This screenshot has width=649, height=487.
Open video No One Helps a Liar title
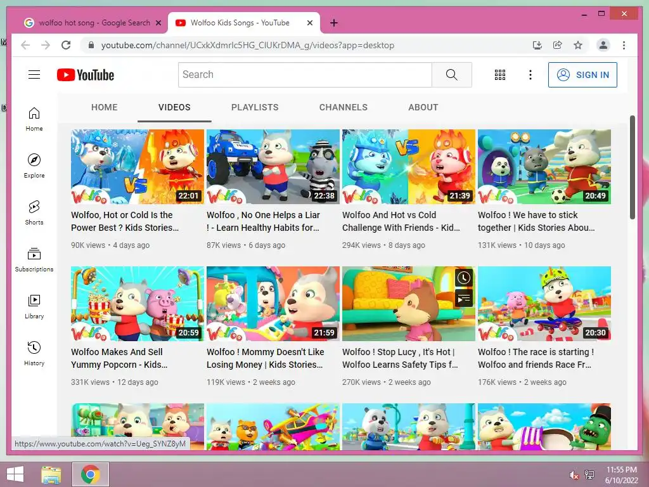[x=263, y=221]
